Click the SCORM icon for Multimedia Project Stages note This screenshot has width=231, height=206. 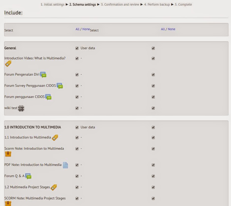coord(8,203)
